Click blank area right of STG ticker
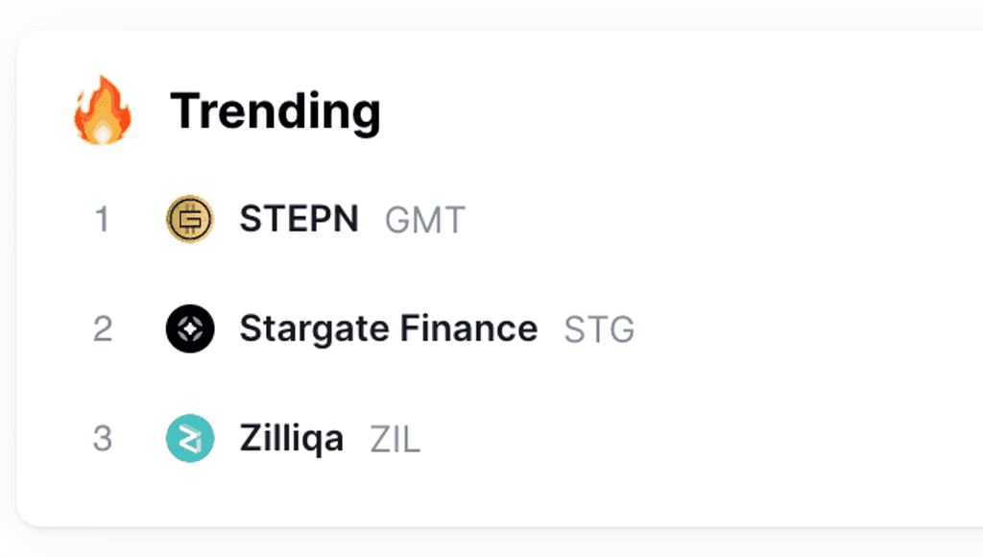This screenshot has height=557, width=983. click(808, 329)
